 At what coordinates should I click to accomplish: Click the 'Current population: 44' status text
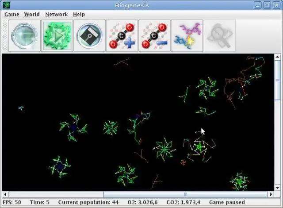pyautogui.click(x=88, y=202)
